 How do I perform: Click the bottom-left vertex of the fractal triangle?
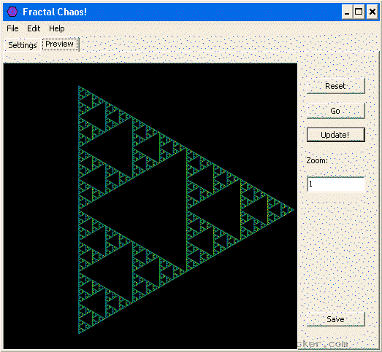coord(79,333)
